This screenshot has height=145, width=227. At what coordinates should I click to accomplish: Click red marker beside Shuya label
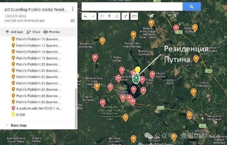142,80
